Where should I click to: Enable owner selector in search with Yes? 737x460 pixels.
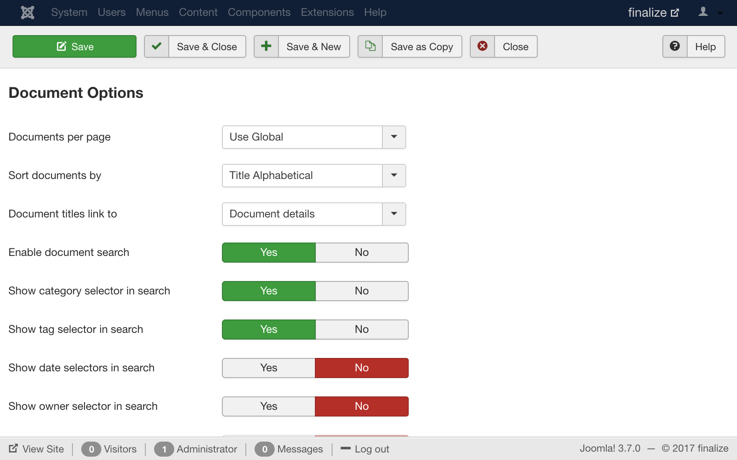pos(268,406)
